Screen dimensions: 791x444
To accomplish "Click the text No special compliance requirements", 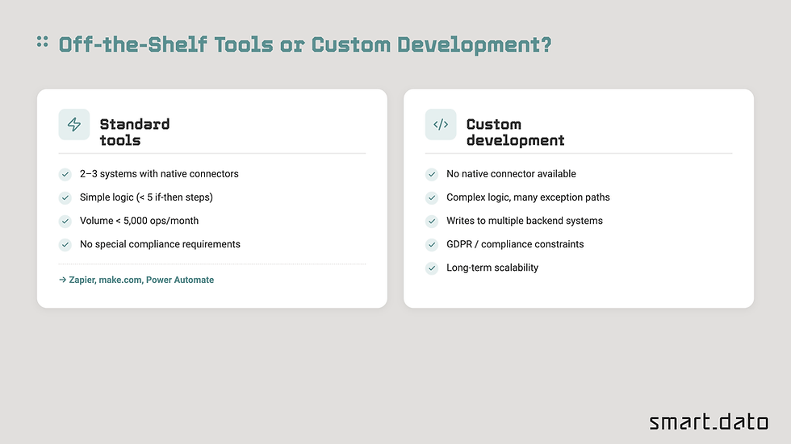I will (160, 244).
